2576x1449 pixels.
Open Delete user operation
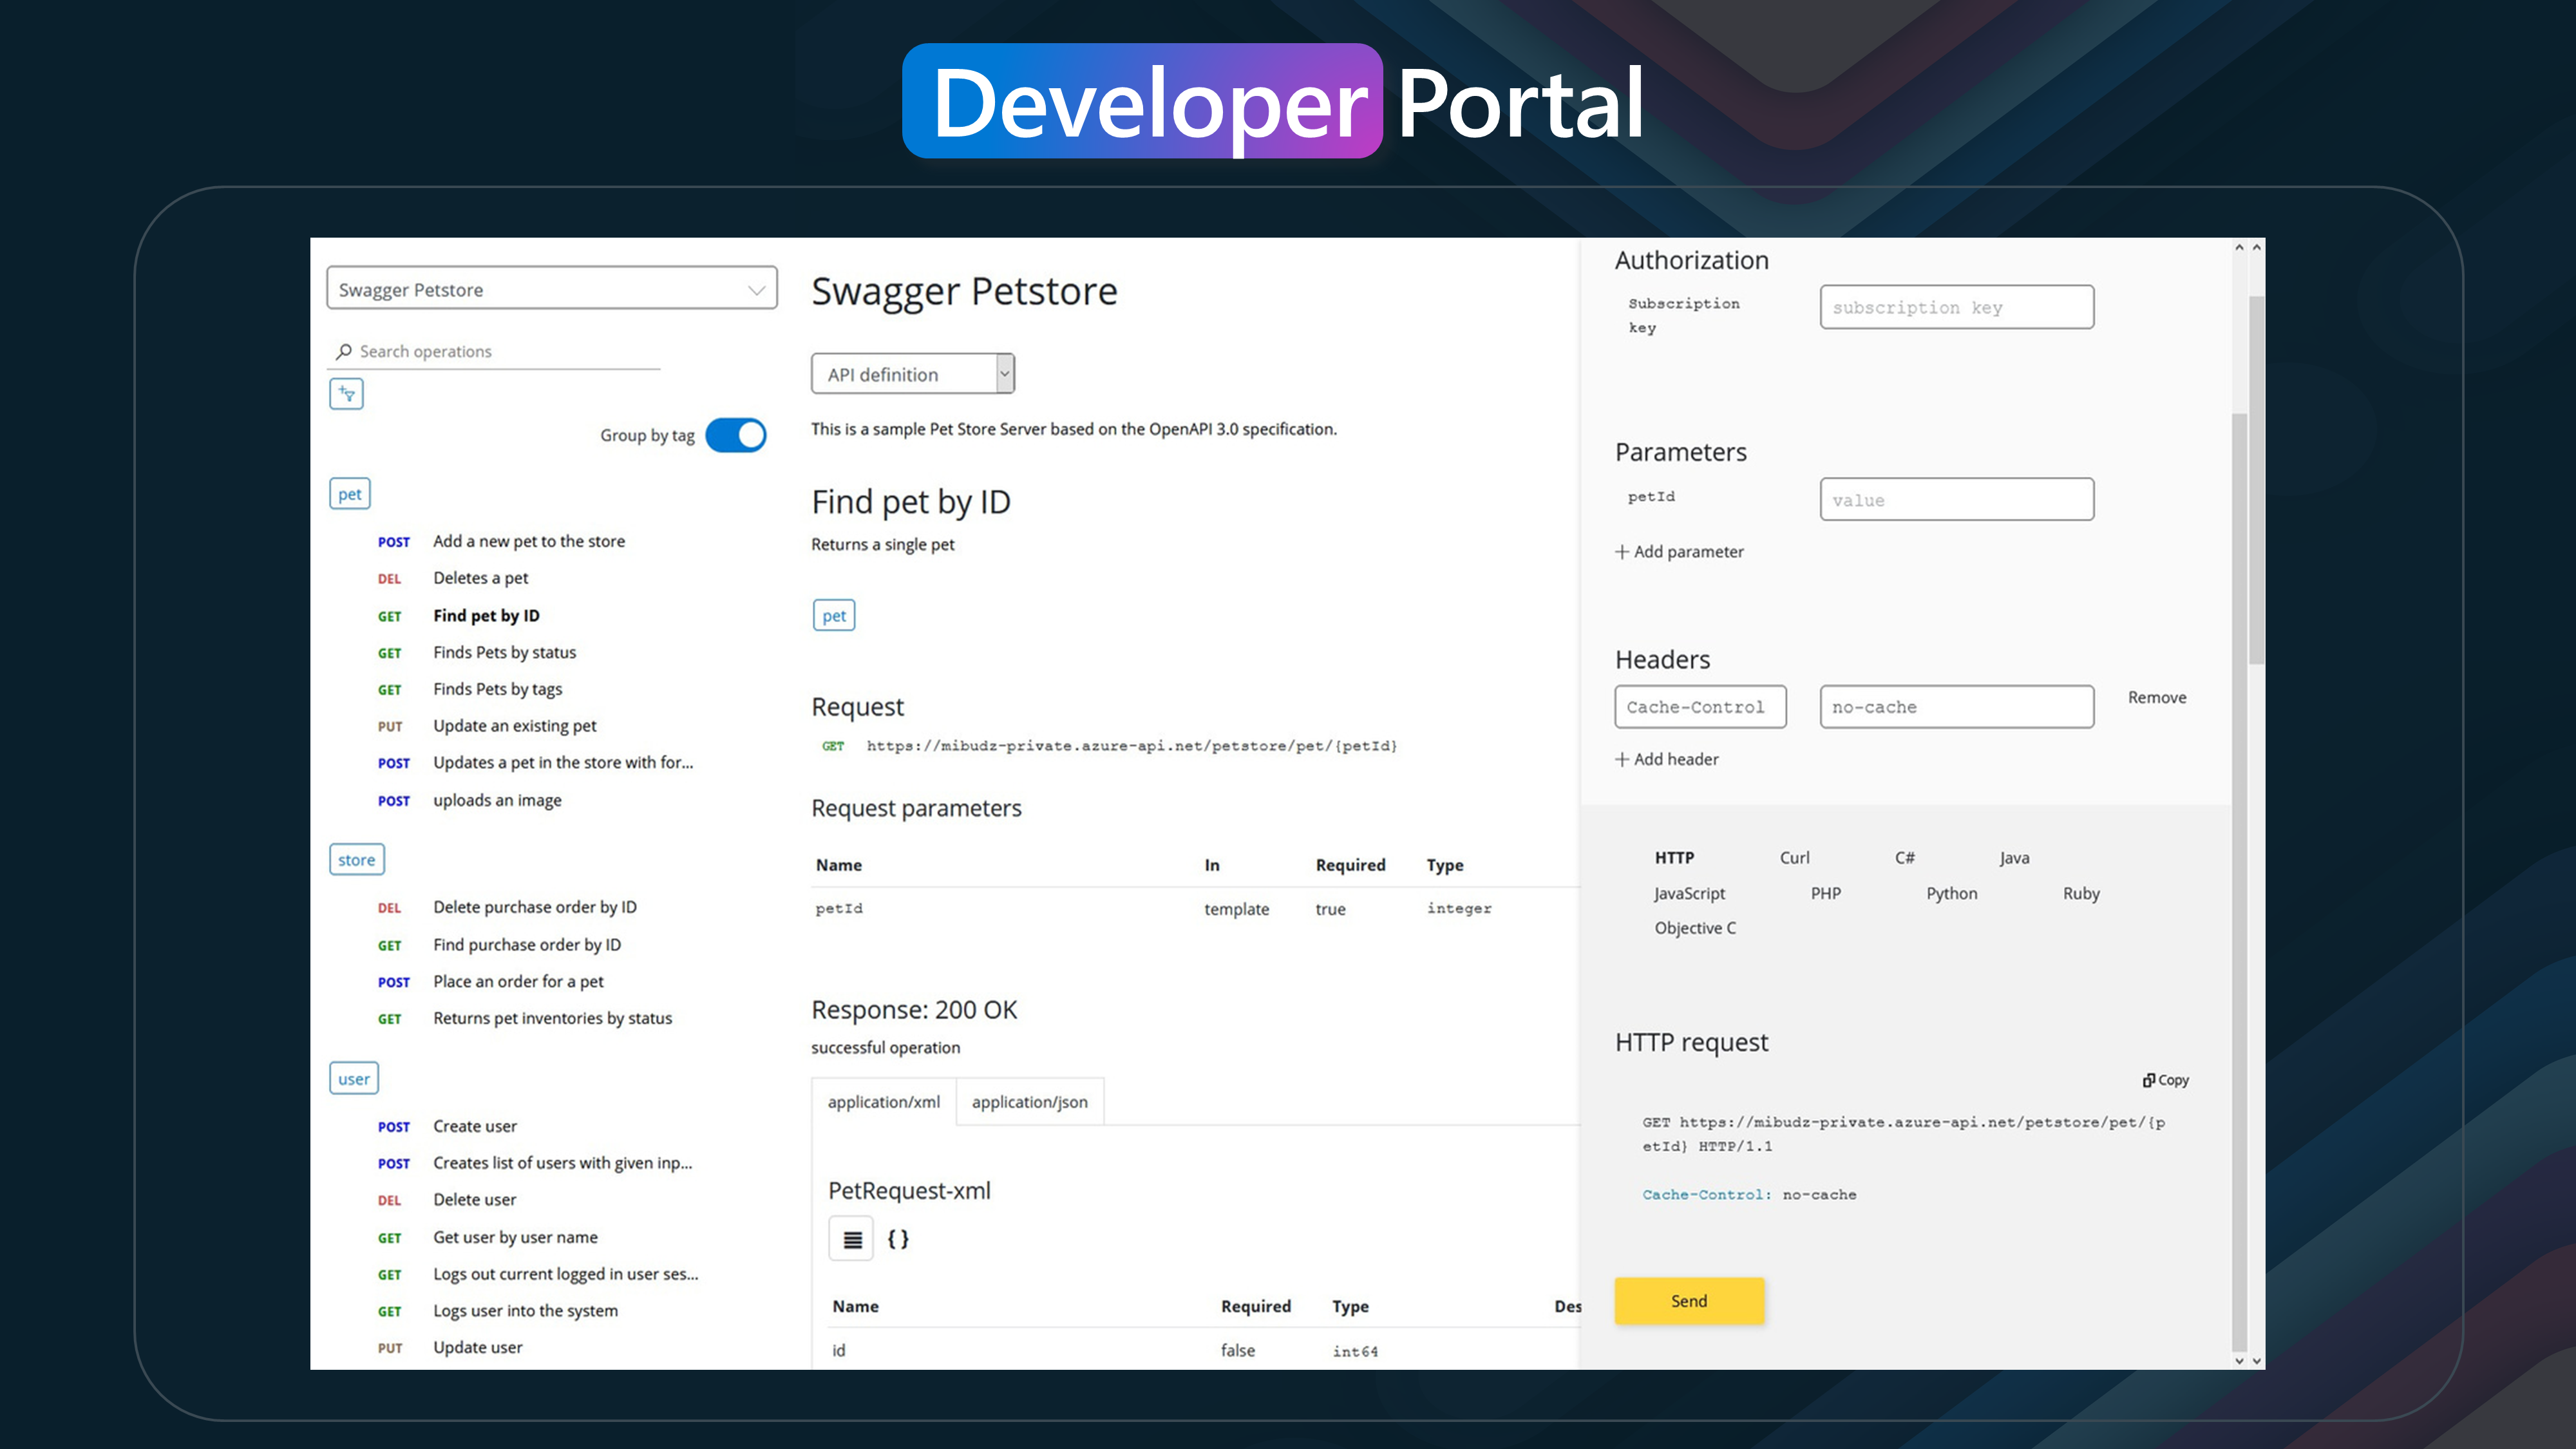pyautogui.click(x=475, y=1200)
